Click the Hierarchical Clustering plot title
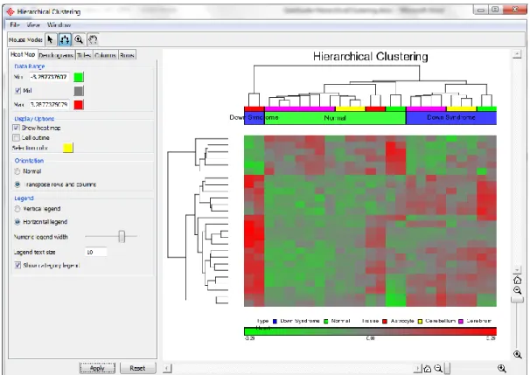This screenshot has width=530, height=375. pos(371,57)
